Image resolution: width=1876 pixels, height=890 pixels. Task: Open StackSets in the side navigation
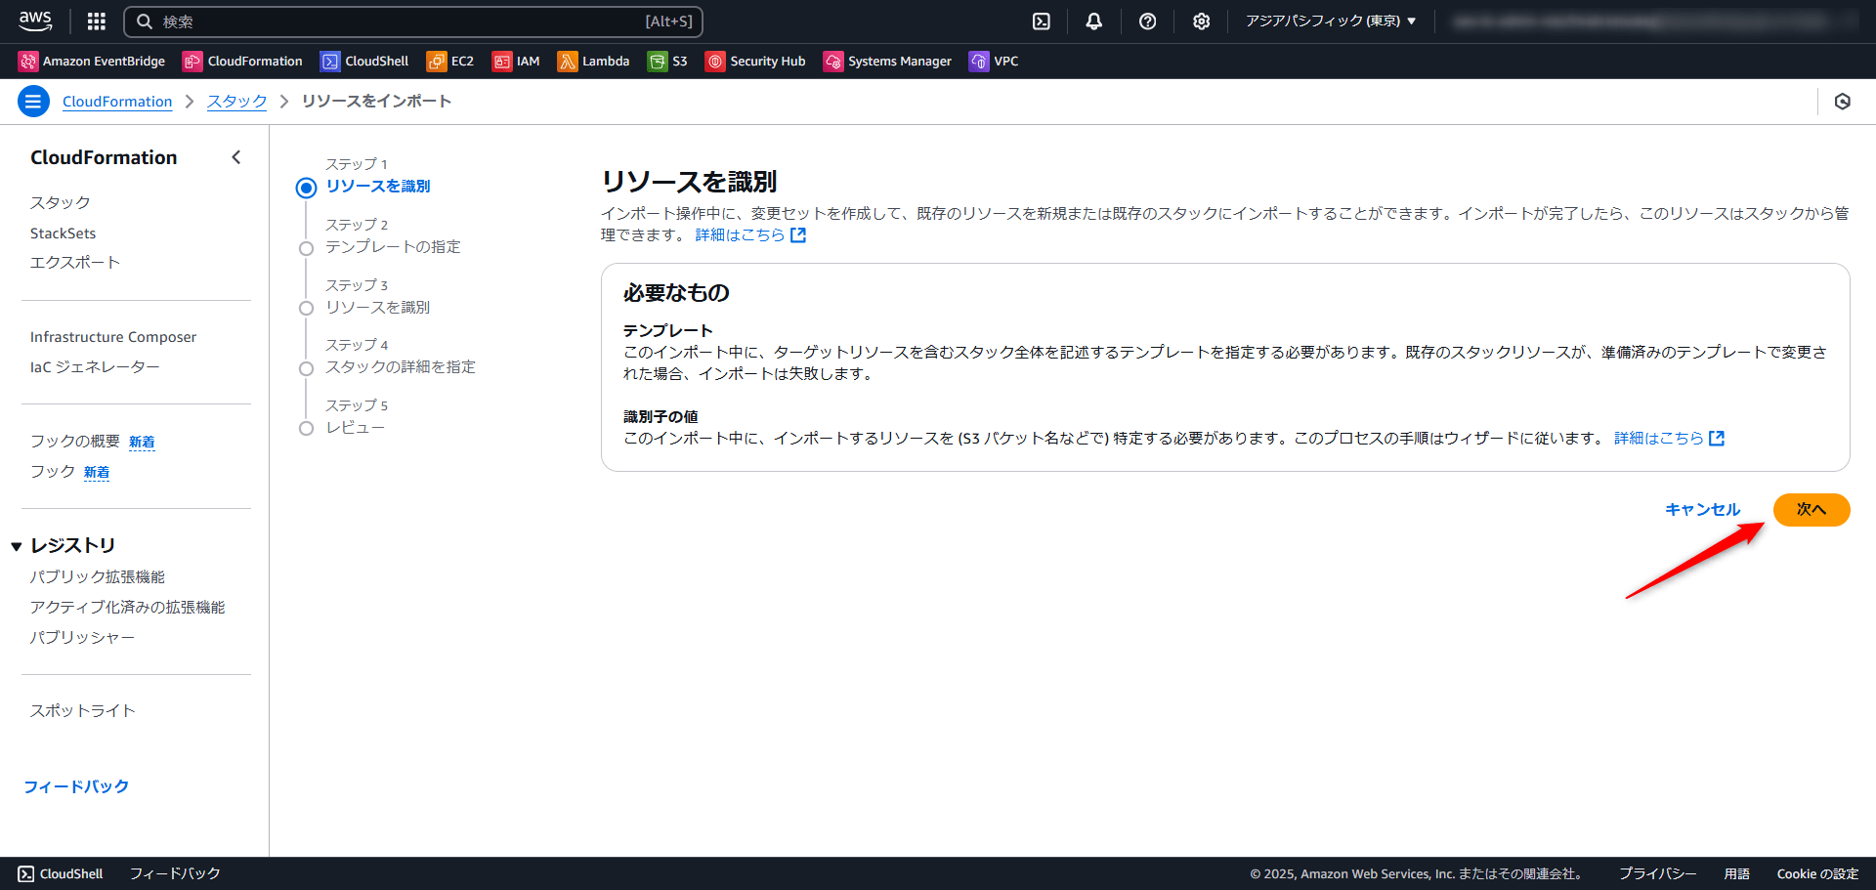[64, 233]
